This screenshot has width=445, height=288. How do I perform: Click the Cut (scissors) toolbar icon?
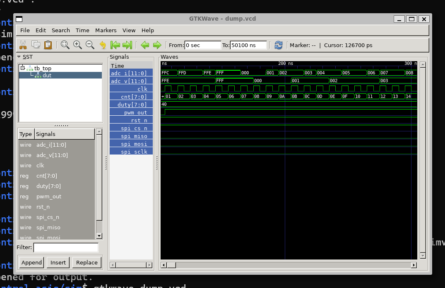(x=23, y=45)
